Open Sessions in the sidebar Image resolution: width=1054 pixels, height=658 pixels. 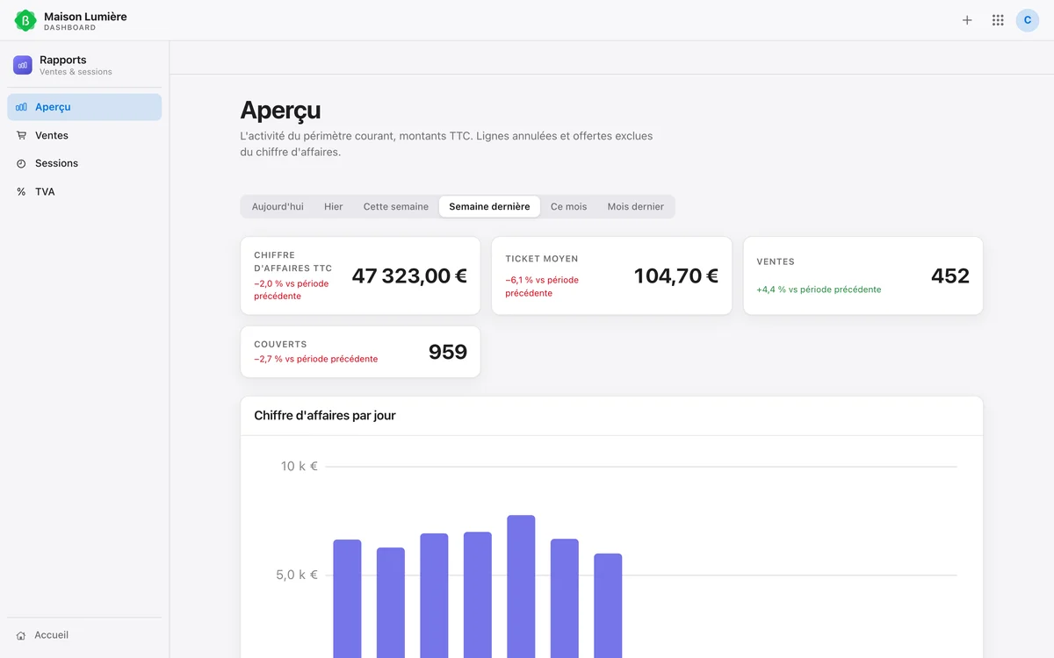[84, 163]
